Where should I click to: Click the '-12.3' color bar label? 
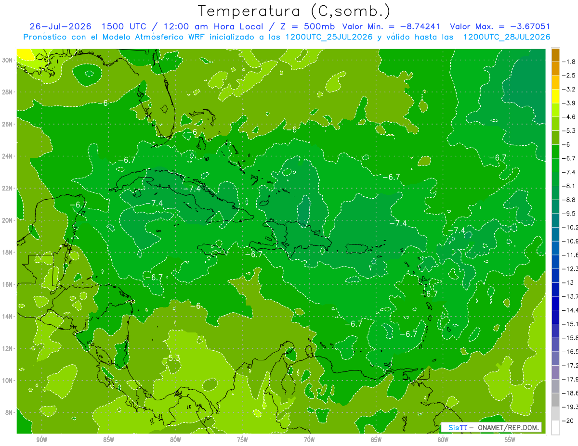(570, 268)
